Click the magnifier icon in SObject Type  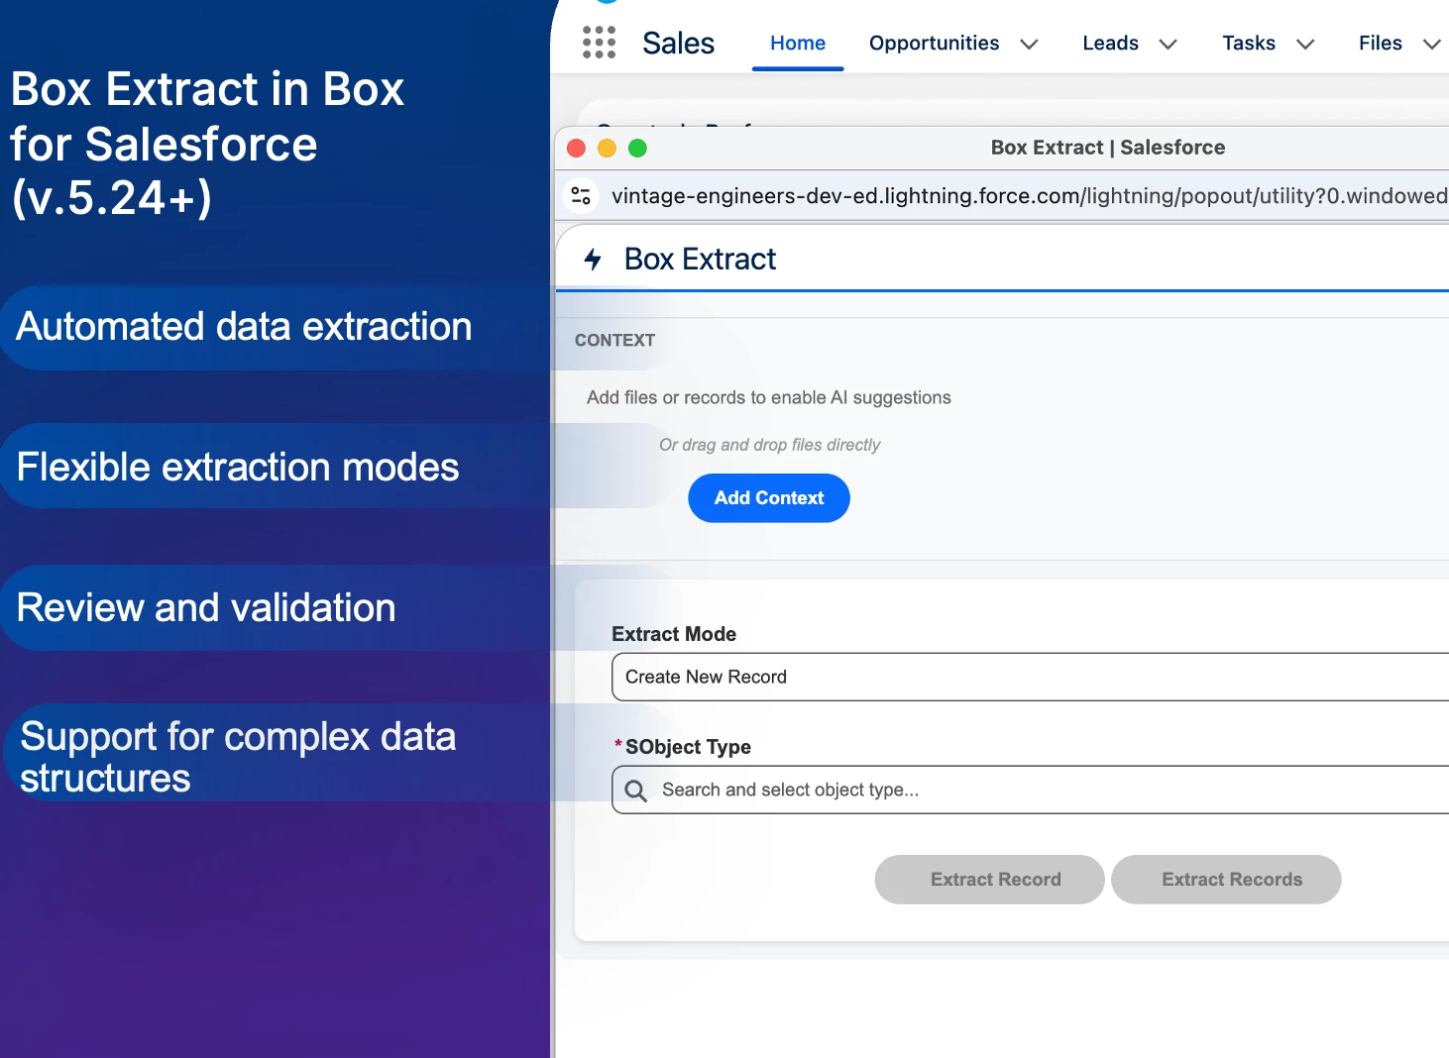636,791
